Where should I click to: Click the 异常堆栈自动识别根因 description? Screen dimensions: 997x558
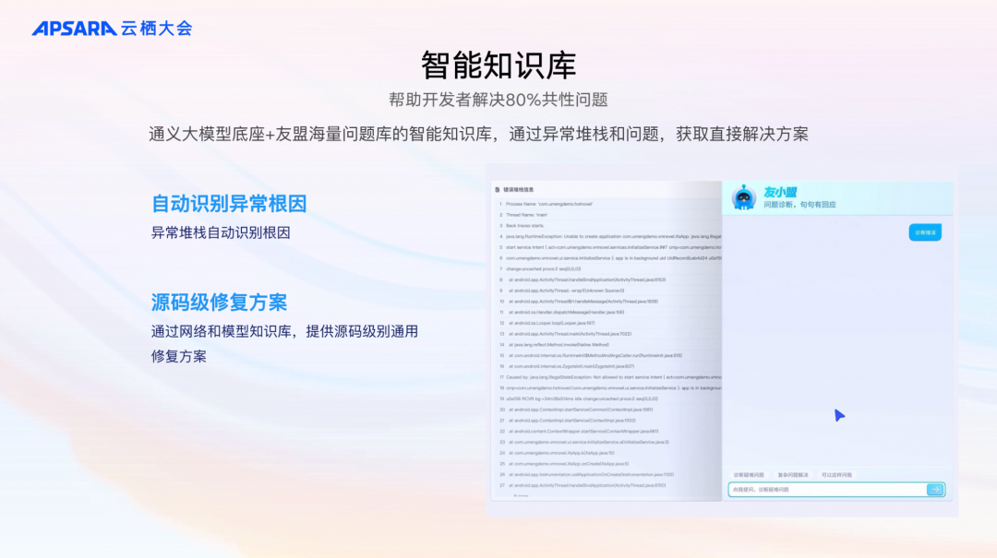221,232
